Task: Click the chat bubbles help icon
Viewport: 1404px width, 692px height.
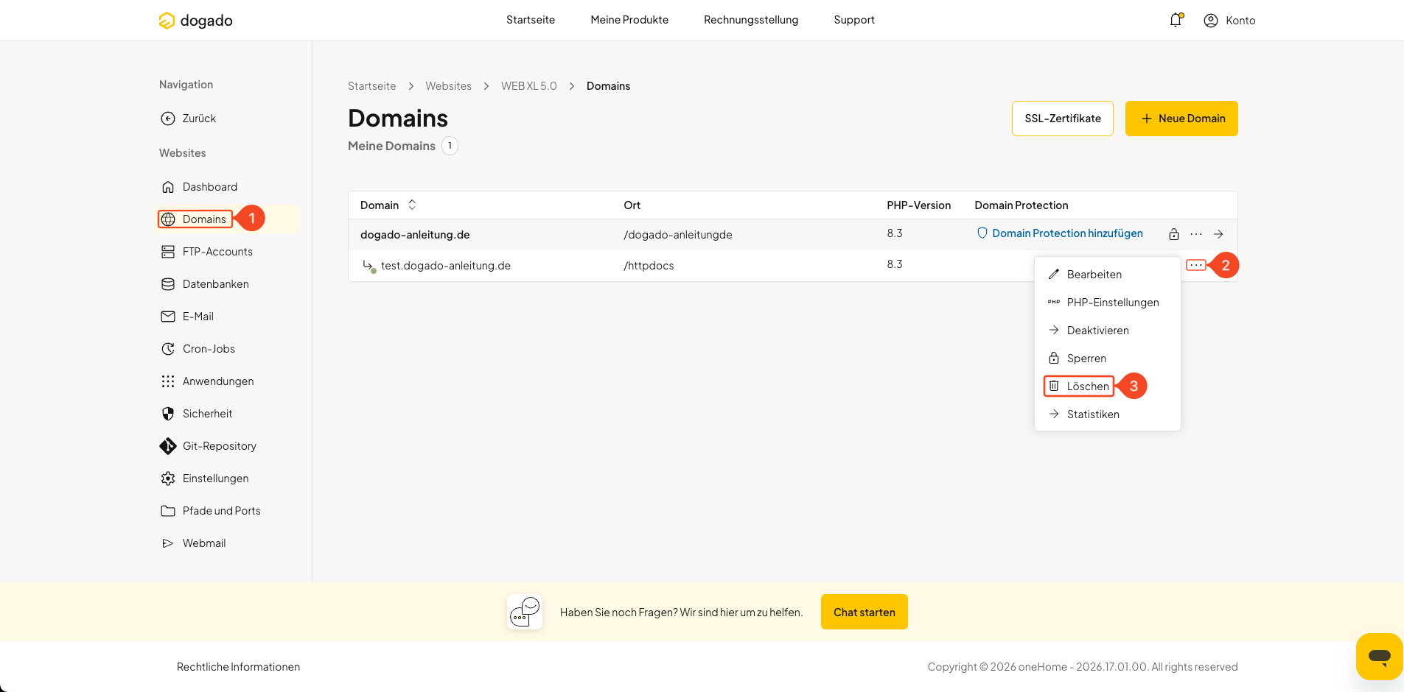Action: click(x=525, y=612)
